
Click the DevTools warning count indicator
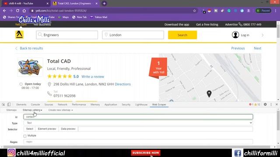click(257, 105)
